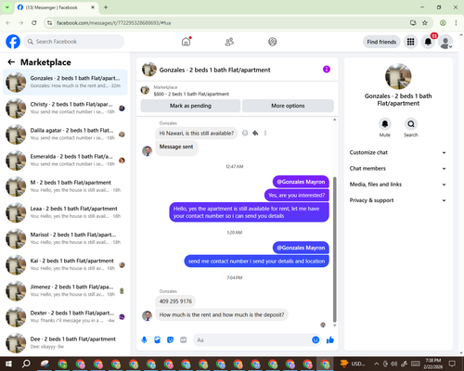Reply to 'Hi Nawari' message
Viewport: 464px width, 371px height.
255,134
